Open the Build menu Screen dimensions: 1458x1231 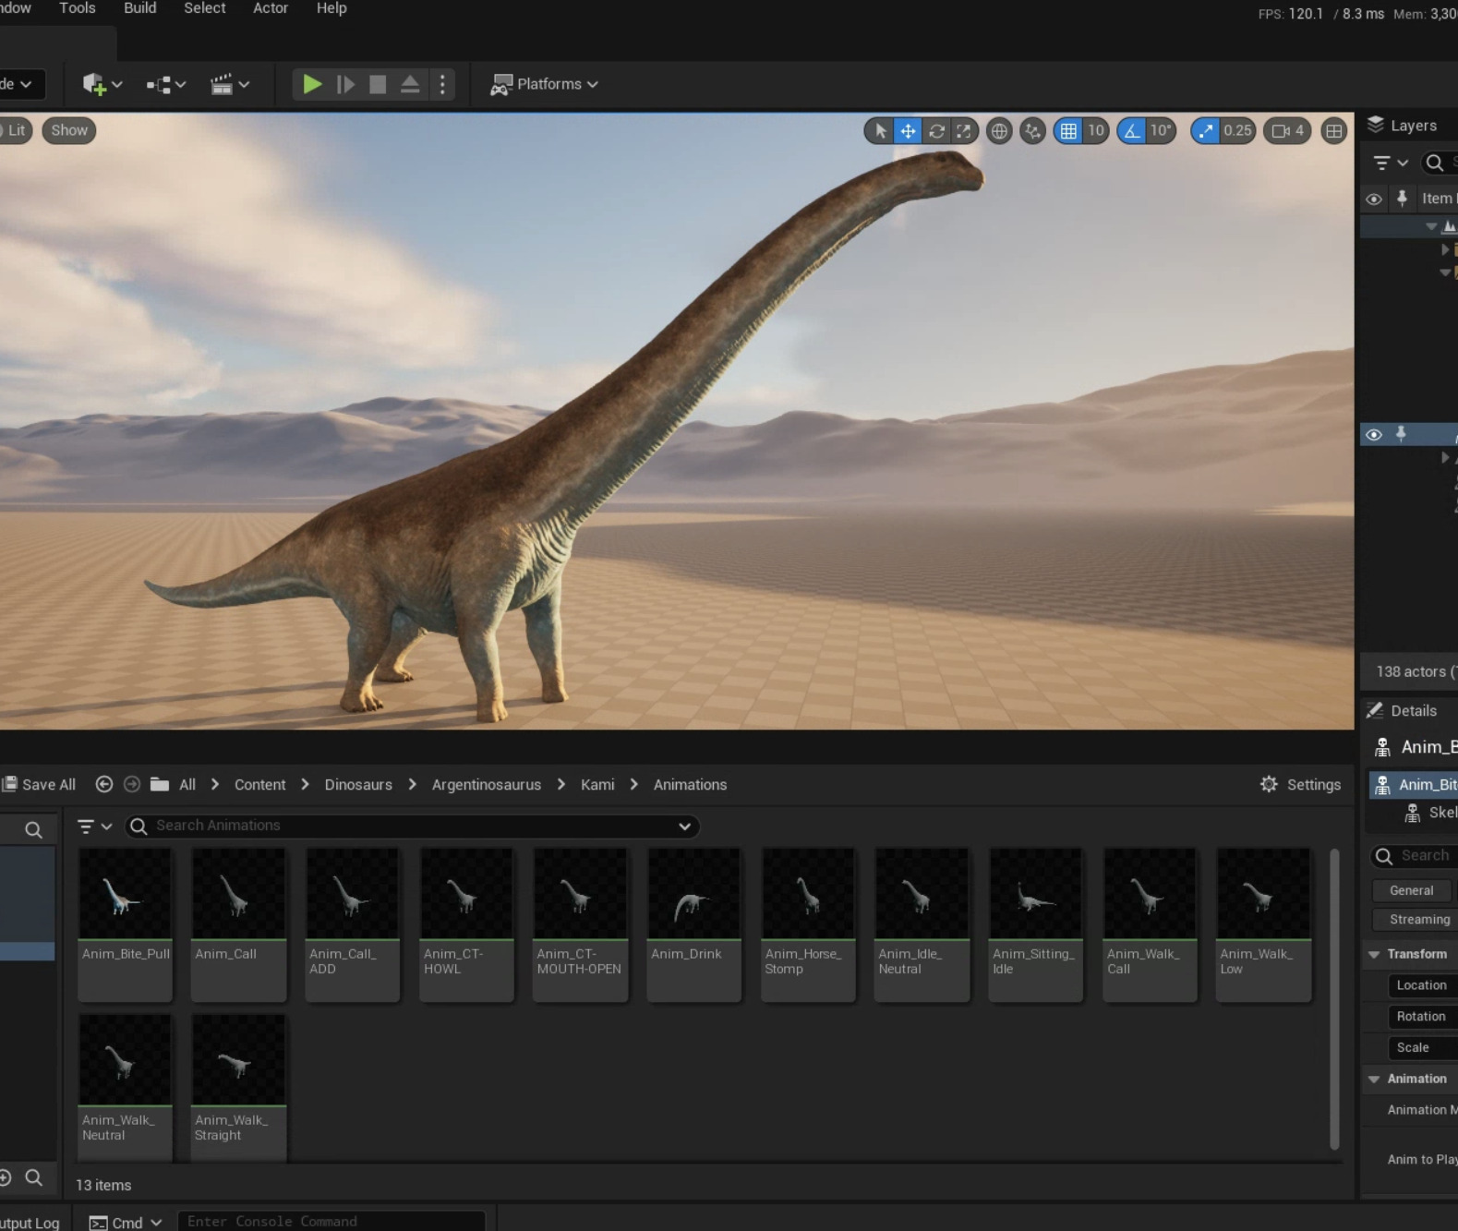click(140, 8)
